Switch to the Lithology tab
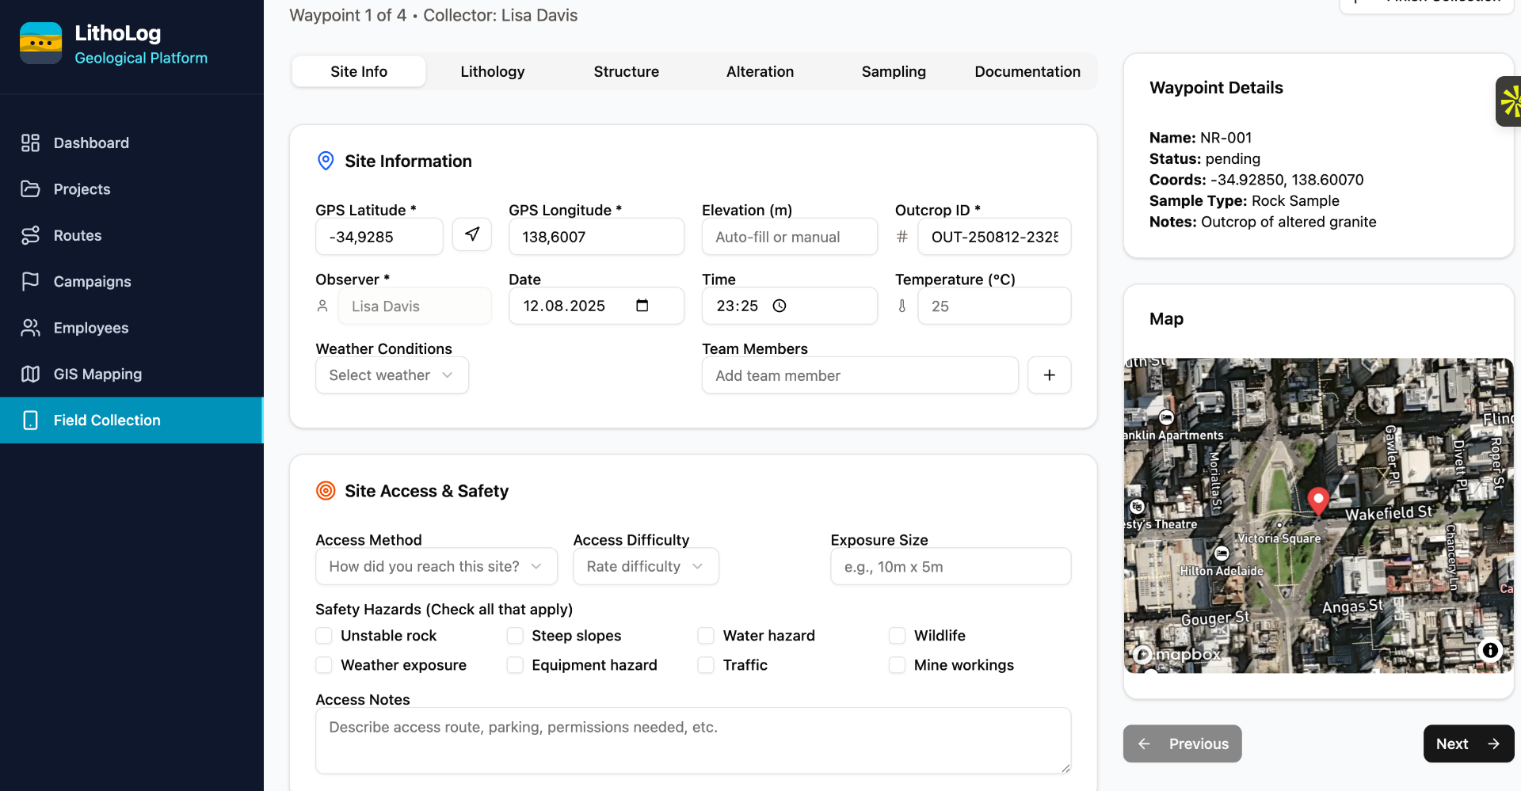This screenshot has height=791, width=1521. [x=493, y=72]
